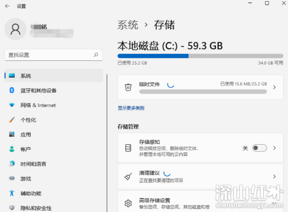Image resolution: width=288 pixels, height=212 pixels.
Task: Expand the temporary files row chevron
Action: pos(274,87)
